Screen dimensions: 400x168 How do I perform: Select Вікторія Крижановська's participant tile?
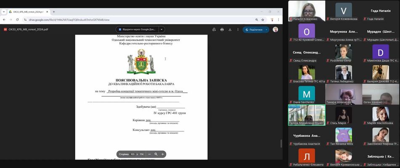(344, 157)
